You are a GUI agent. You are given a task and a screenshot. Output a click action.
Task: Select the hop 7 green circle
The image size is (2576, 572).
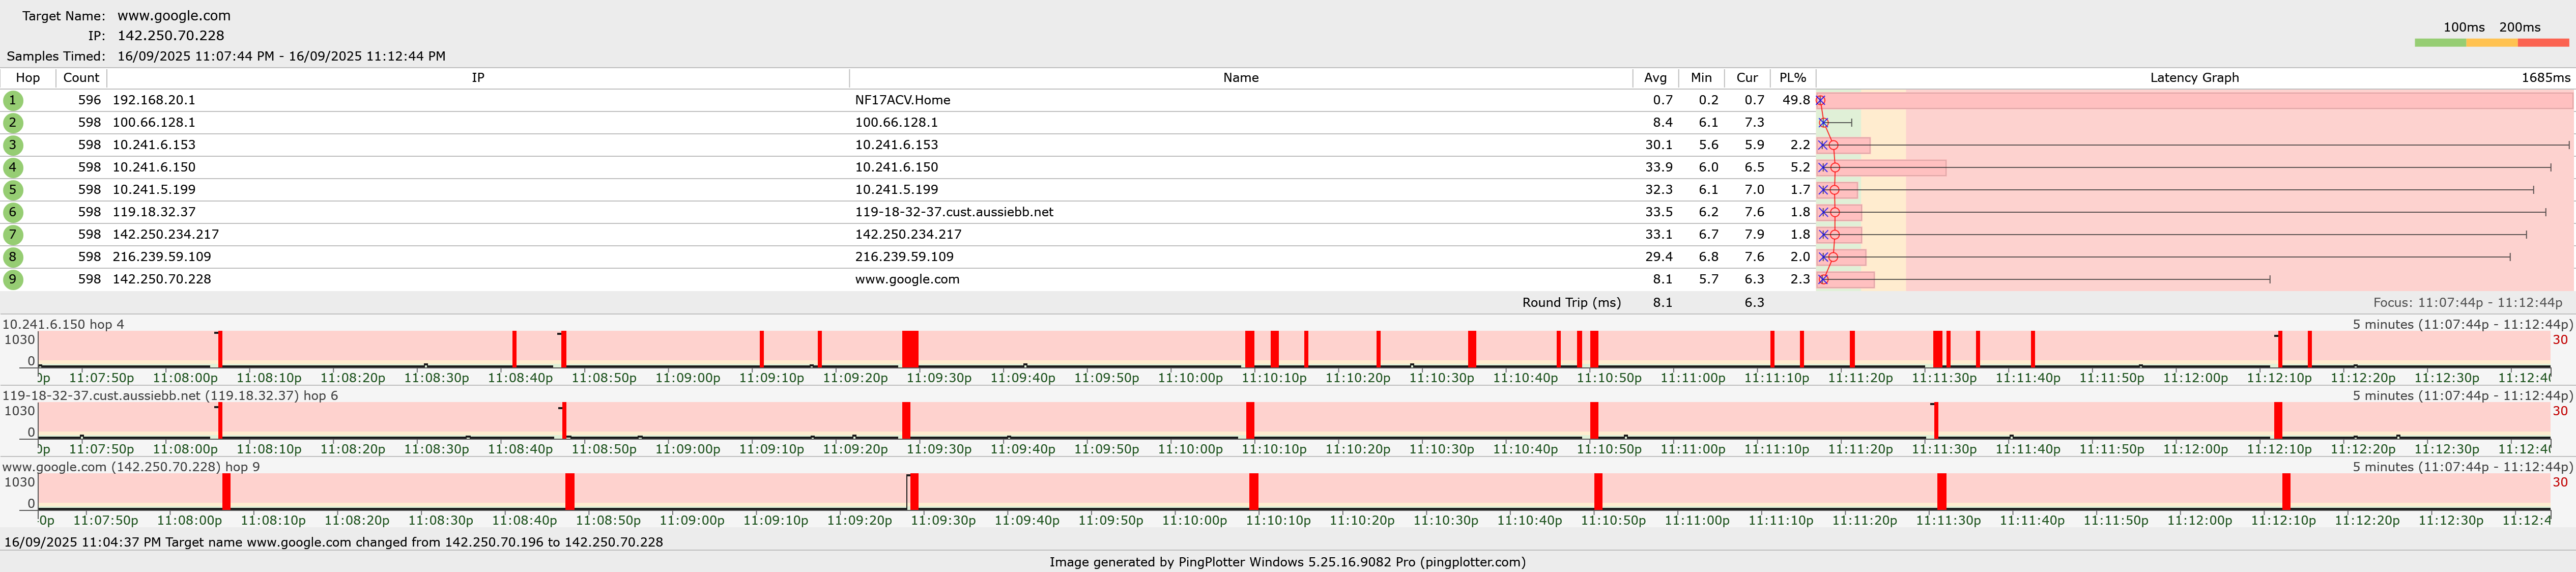[13, 234]
